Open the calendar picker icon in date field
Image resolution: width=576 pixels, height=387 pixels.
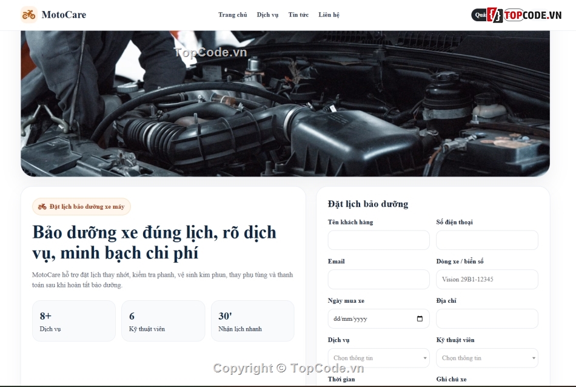tap(420, 318)
